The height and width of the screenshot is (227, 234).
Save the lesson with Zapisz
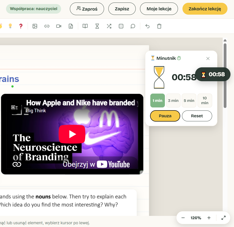pos(122,9)
